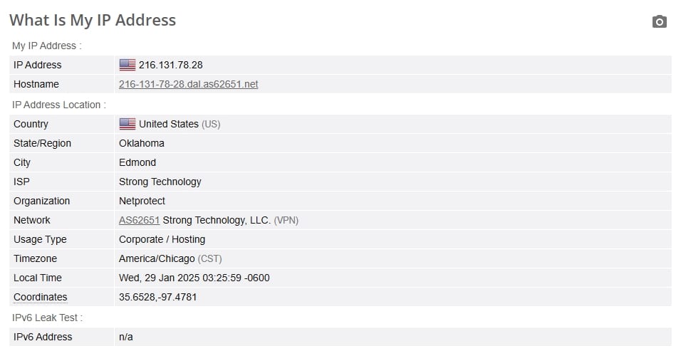Select the IP address 216.131.78.28 text
Viewport: 681px width, 351px height.
(171, 65)
